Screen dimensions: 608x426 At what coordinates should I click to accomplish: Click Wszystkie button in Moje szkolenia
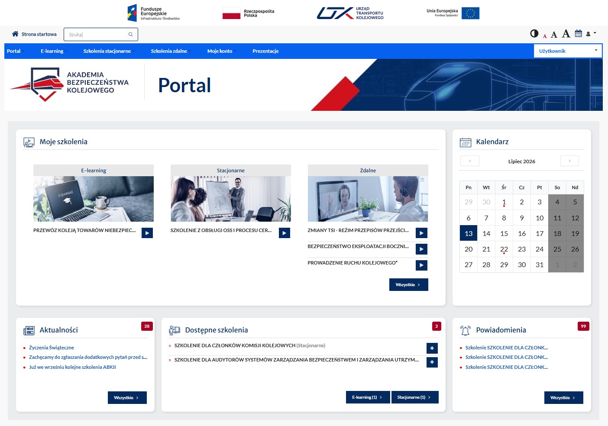(x=409, y=284)
